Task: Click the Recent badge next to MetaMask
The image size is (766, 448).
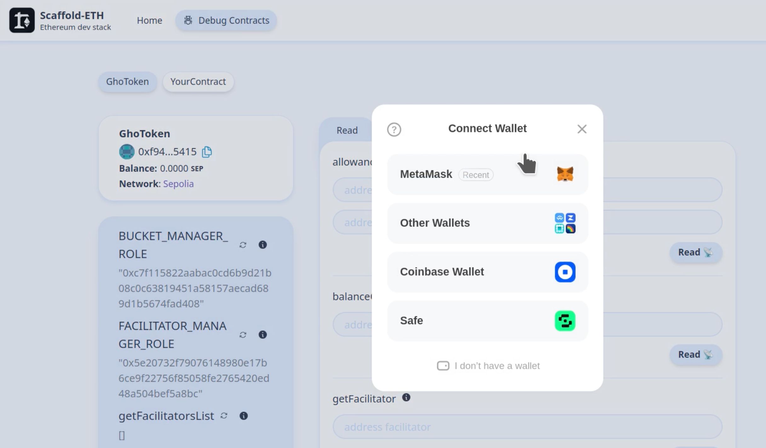Action: tap(476, 175)
